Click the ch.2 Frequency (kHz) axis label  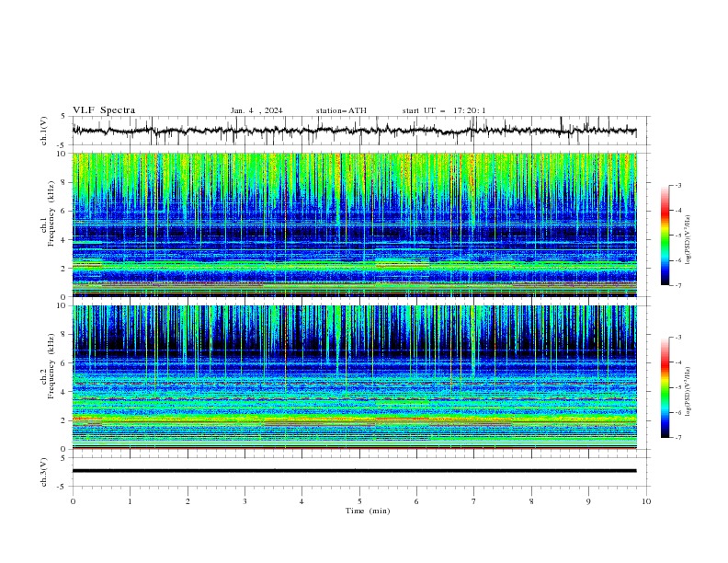[48, 366]
